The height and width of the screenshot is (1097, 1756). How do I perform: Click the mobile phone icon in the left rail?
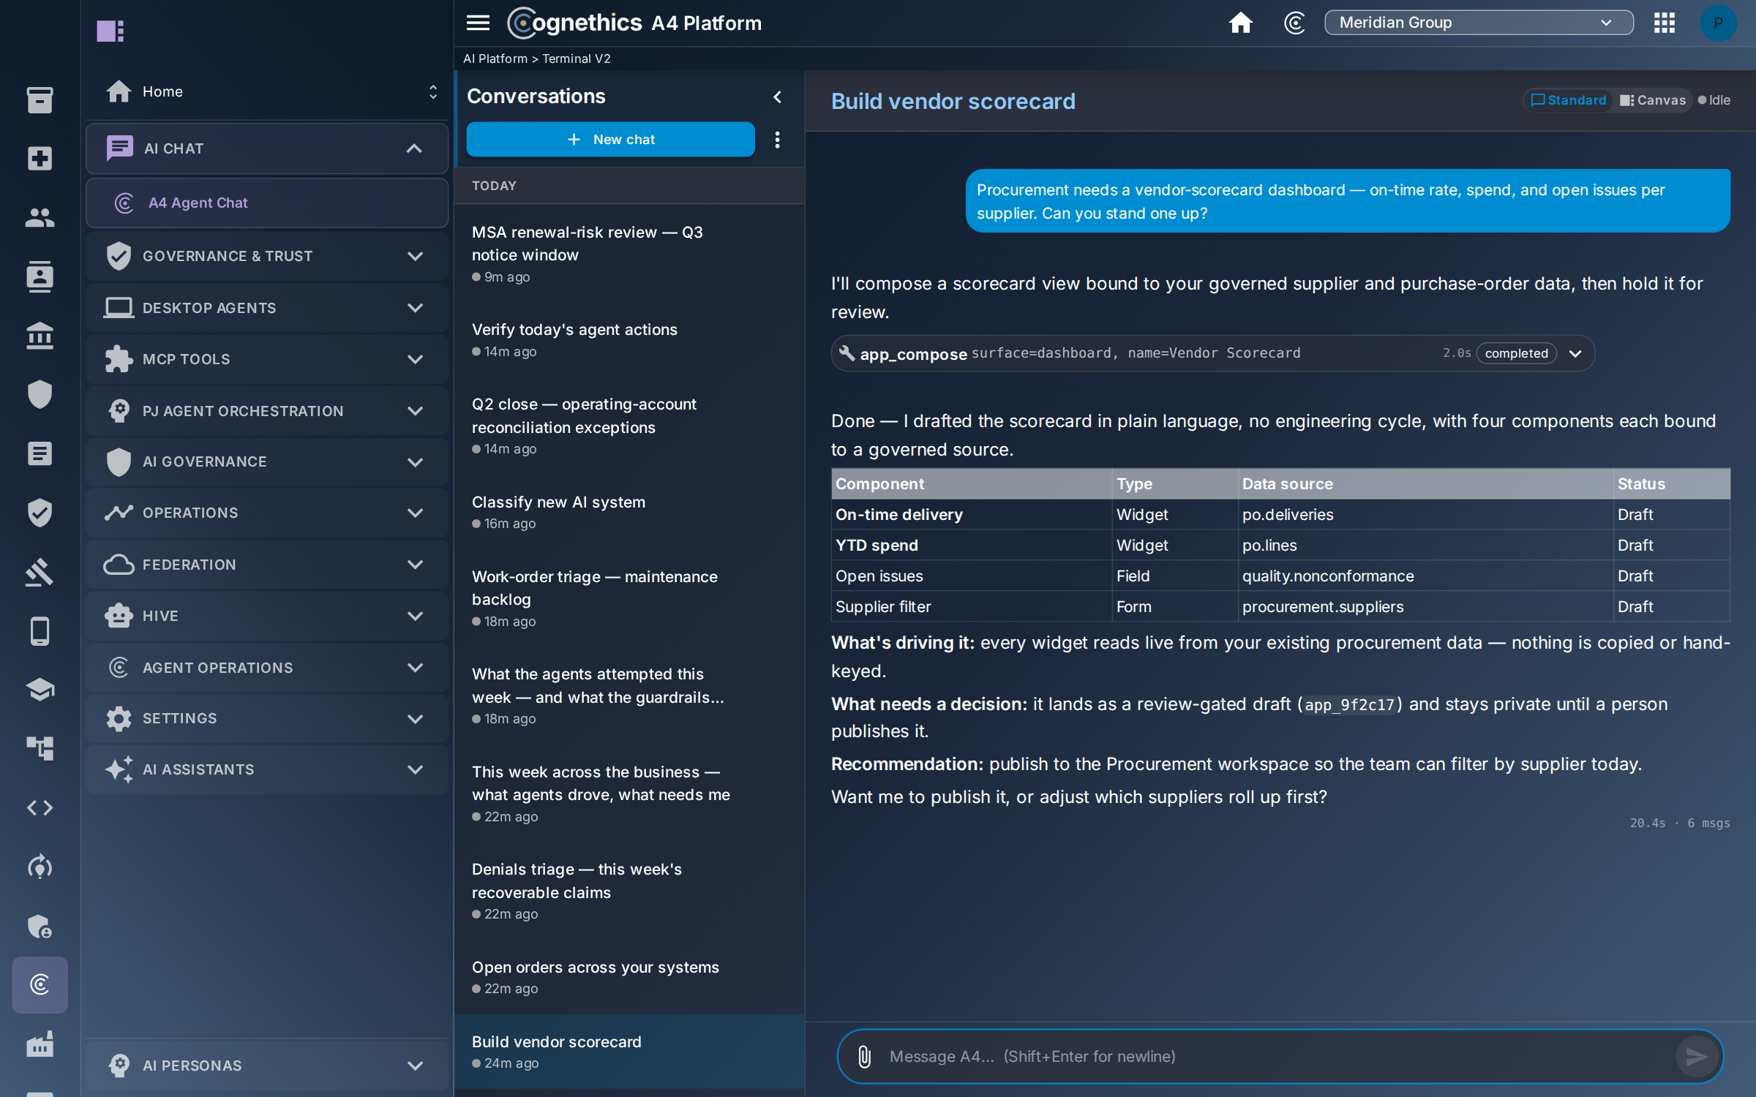click(x=40, y=631)
